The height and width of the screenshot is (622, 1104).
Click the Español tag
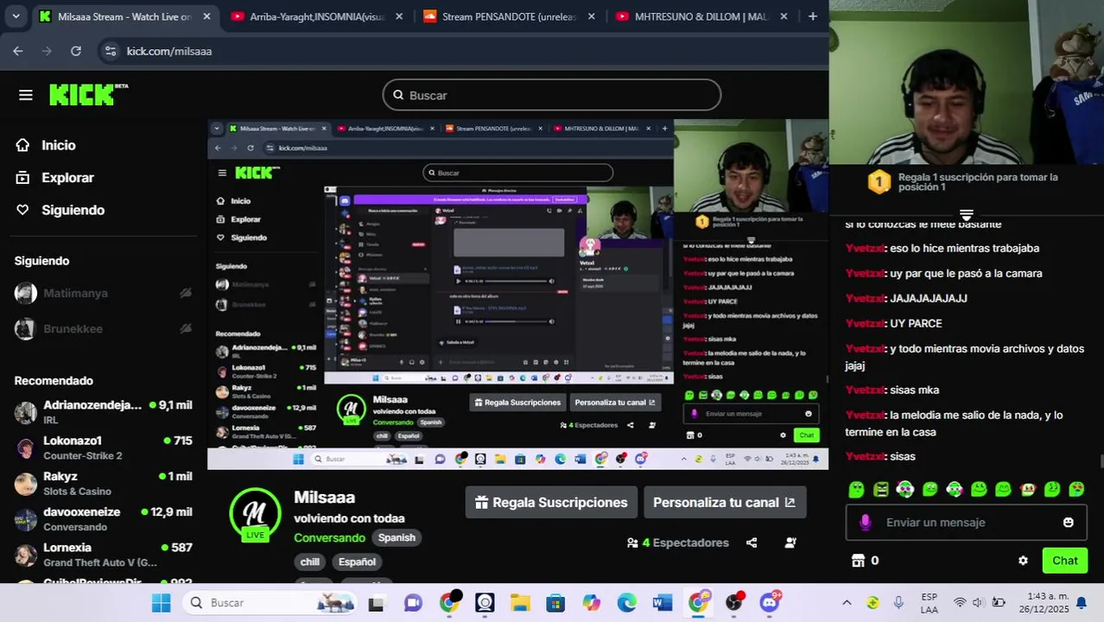click(x=357, y=562)
